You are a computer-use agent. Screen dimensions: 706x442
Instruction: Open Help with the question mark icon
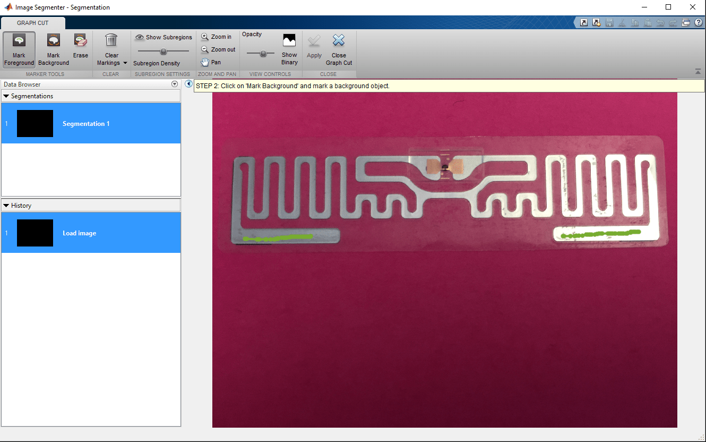point(699,23)
